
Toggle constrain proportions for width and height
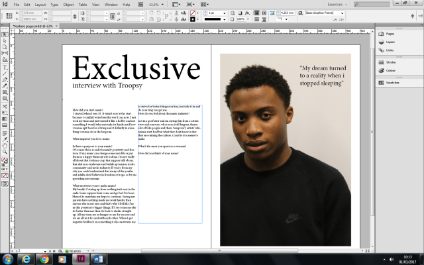[75, 16]
